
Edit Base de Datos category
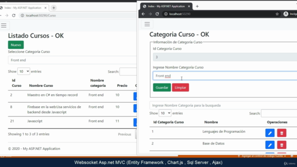270,145
